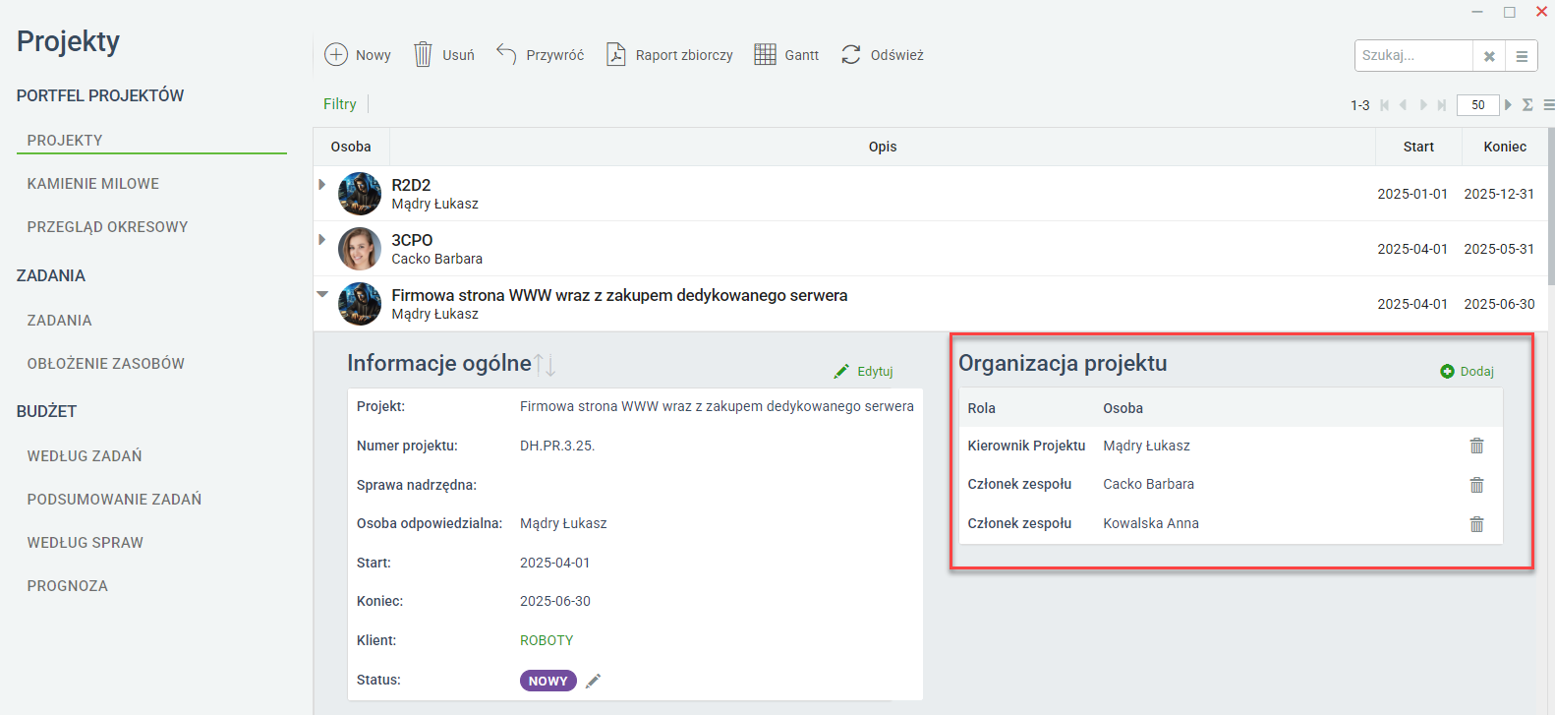The height and width of the screenshot is (715, 1555).
Task: Click the Usuń trash icon
Action: click(423, 54)
